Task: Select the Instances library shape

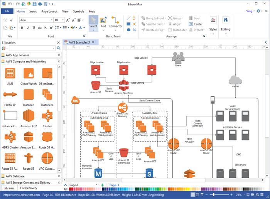Action: pos(47,94)
